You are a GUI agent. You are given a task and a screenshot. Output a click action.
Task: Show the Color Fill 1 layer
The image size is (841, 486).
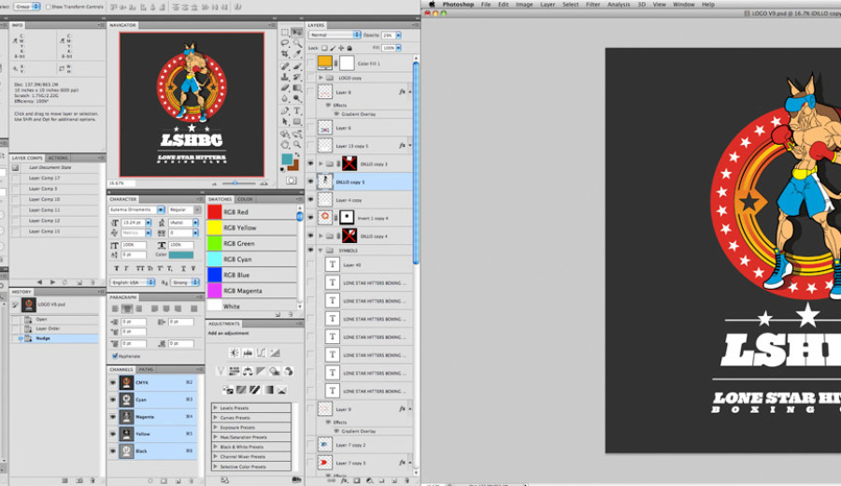310,64
